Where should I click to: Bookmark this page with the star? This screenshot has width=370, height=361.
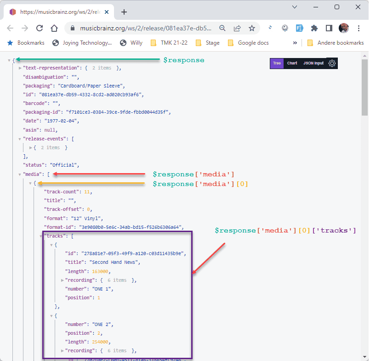pyautogui.click(x=252, y=29)
